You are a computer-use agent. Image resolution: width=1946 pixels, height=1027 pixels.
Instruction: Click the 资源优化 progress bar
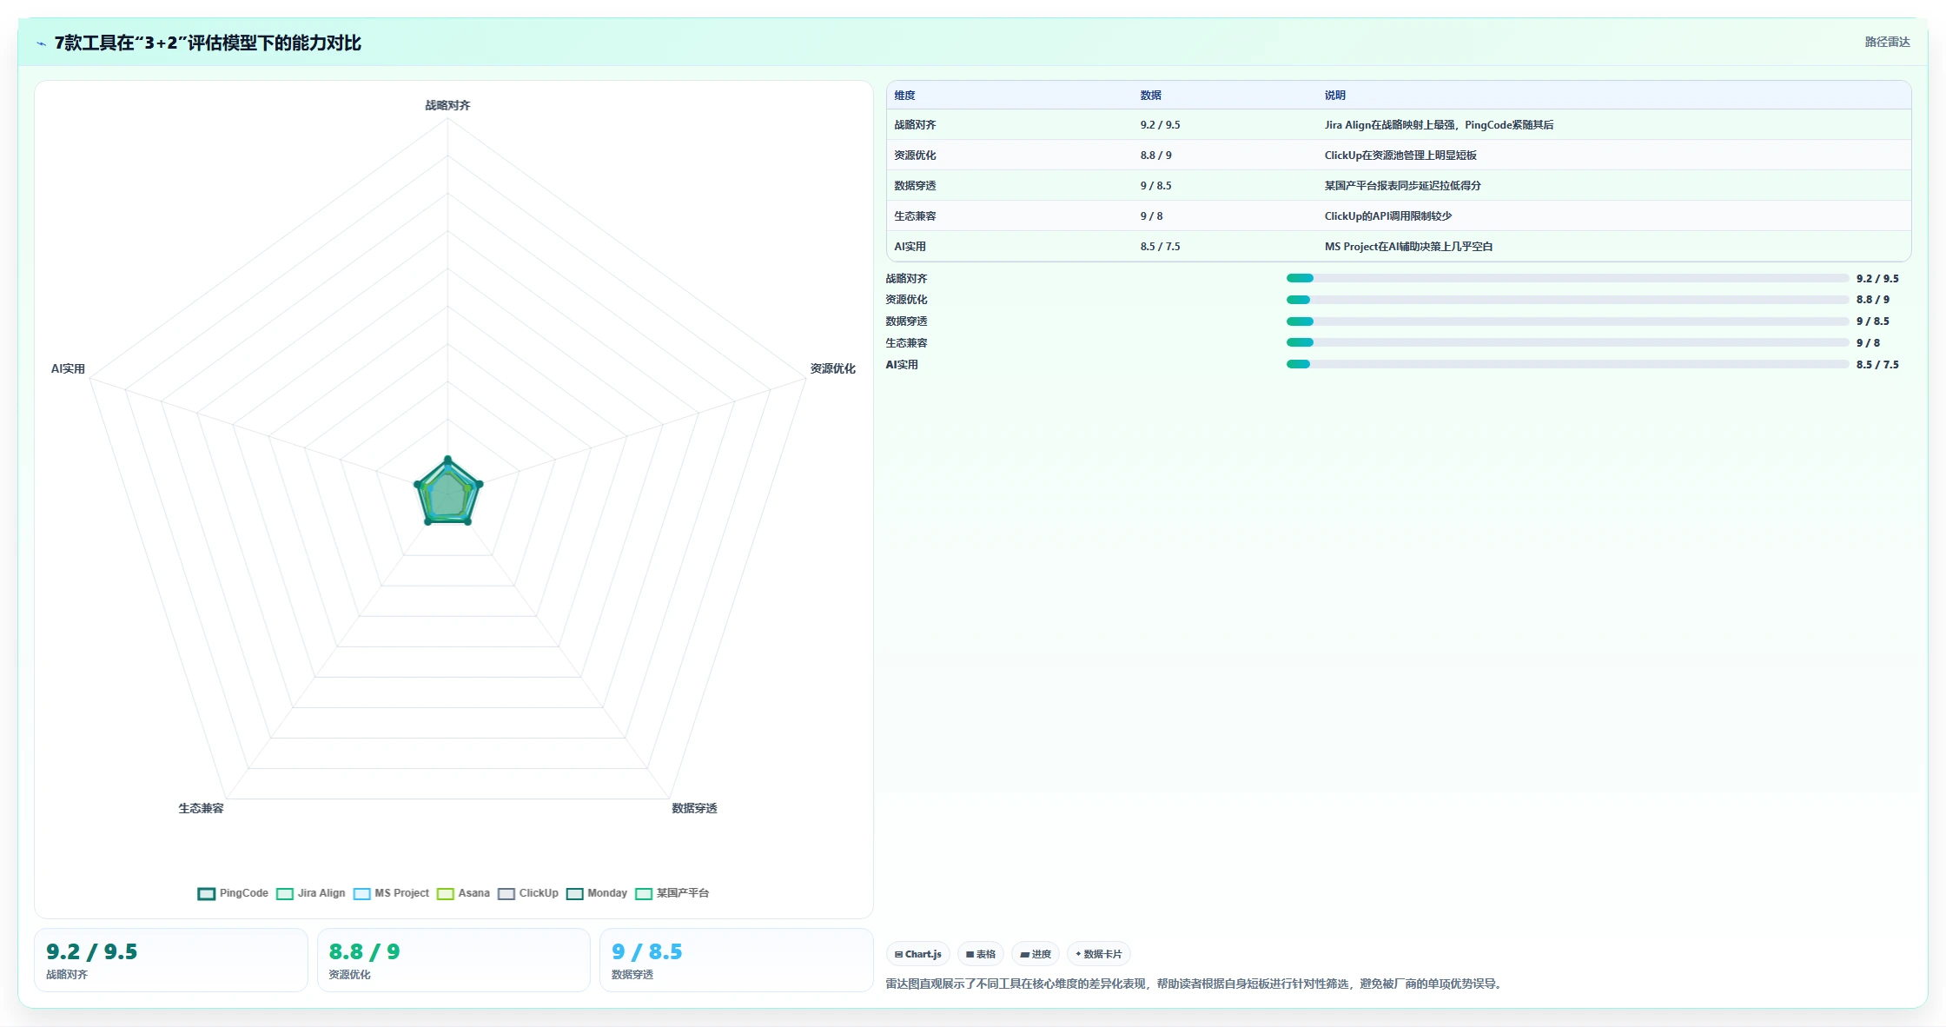click(1567, 300)
